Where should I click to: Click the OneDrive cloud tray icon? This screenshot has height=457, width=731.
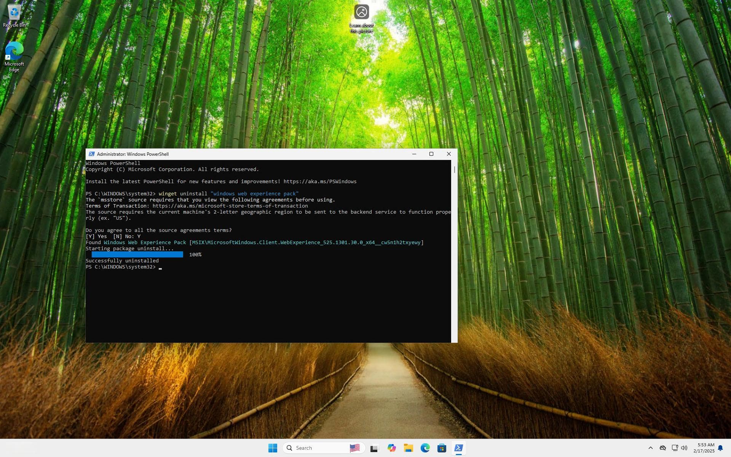tap(663, 448)
